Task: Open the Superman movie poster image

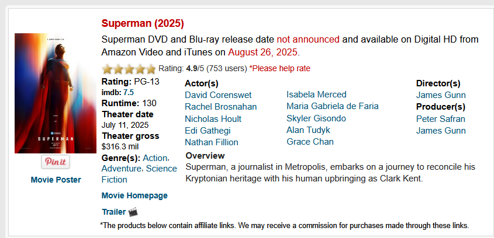Action: click(x=56, y=93)
